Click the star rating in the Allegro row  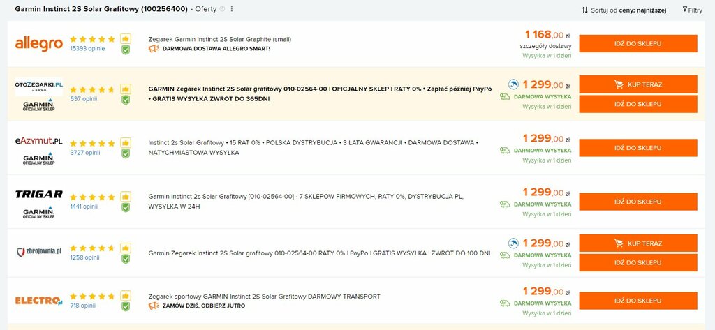(x=93, y=39)
